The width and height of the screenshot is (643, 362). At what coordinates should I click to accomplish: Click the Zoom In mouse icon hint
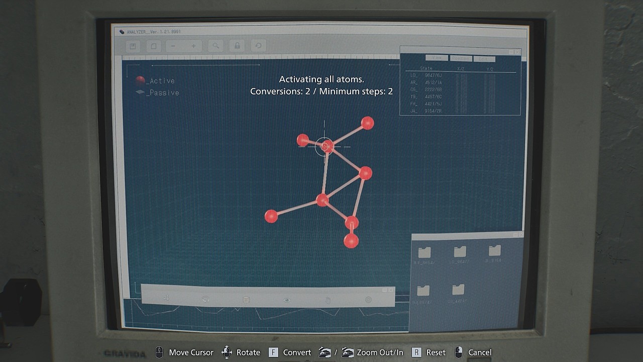[348, 352]
